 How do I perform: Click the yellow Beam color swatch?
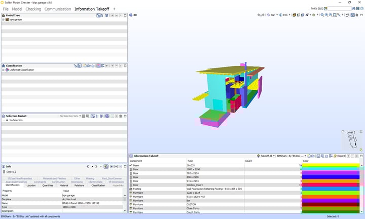click(331, 165)
